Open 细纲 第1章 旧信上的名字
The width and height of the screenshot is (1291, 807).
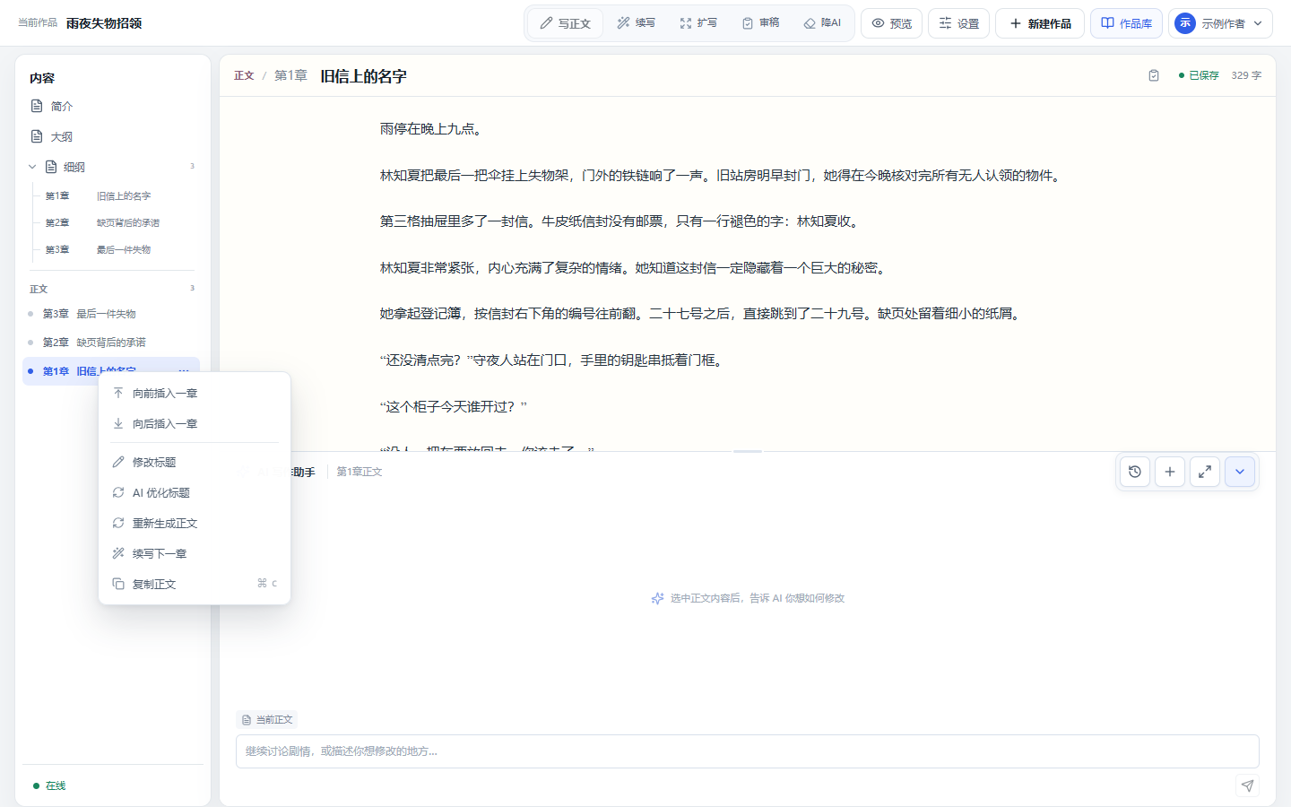point(117,195)
